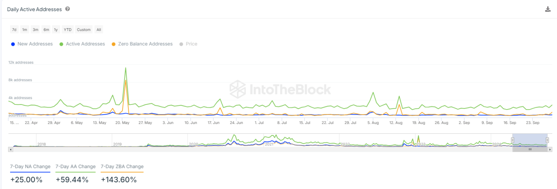Click the right range handle of the navigator
Viewport: 557px width, 189px height.
[x=547, y=140]
